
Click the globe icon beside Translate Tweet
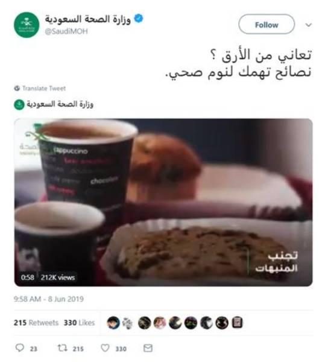pyautogui.click(x=17, y=88)
